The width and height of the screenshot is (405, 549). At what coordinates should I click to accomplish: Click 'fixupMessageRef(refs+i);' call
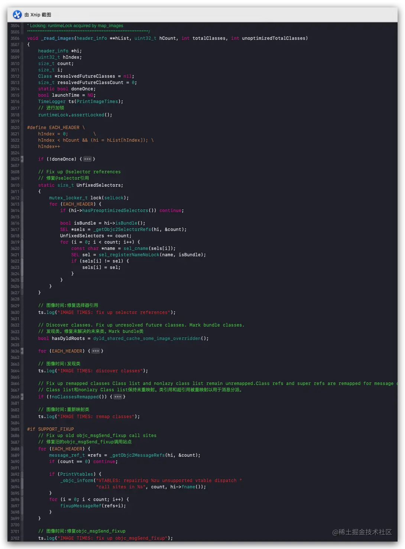tap(93, 506)
